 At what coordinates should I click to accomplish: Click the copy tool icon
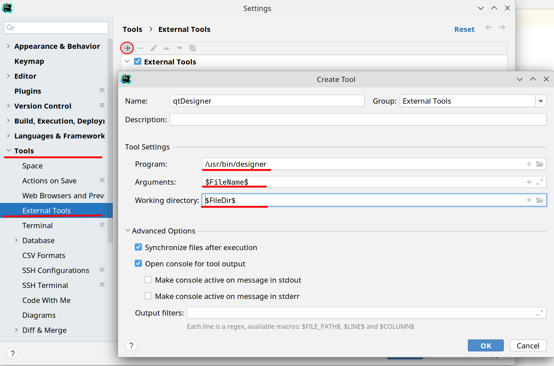pos(193,48)
